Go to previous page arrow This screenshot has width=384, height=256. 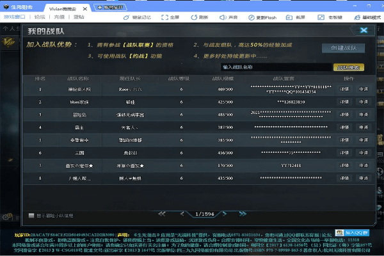[182, 214]
